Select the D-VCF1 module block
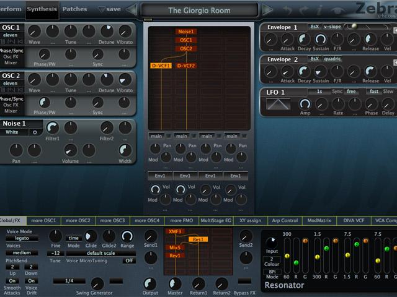The width and height of the screenshot is (397, 297). point(161,66)
